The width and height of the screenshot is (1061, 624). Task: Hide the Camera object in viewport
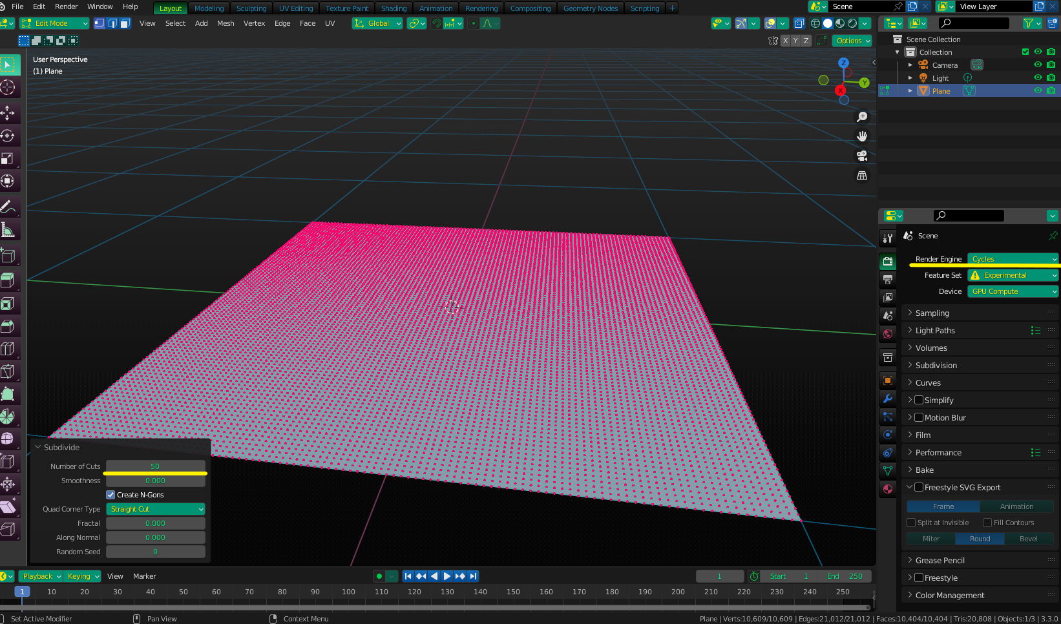click(1038, 65)
